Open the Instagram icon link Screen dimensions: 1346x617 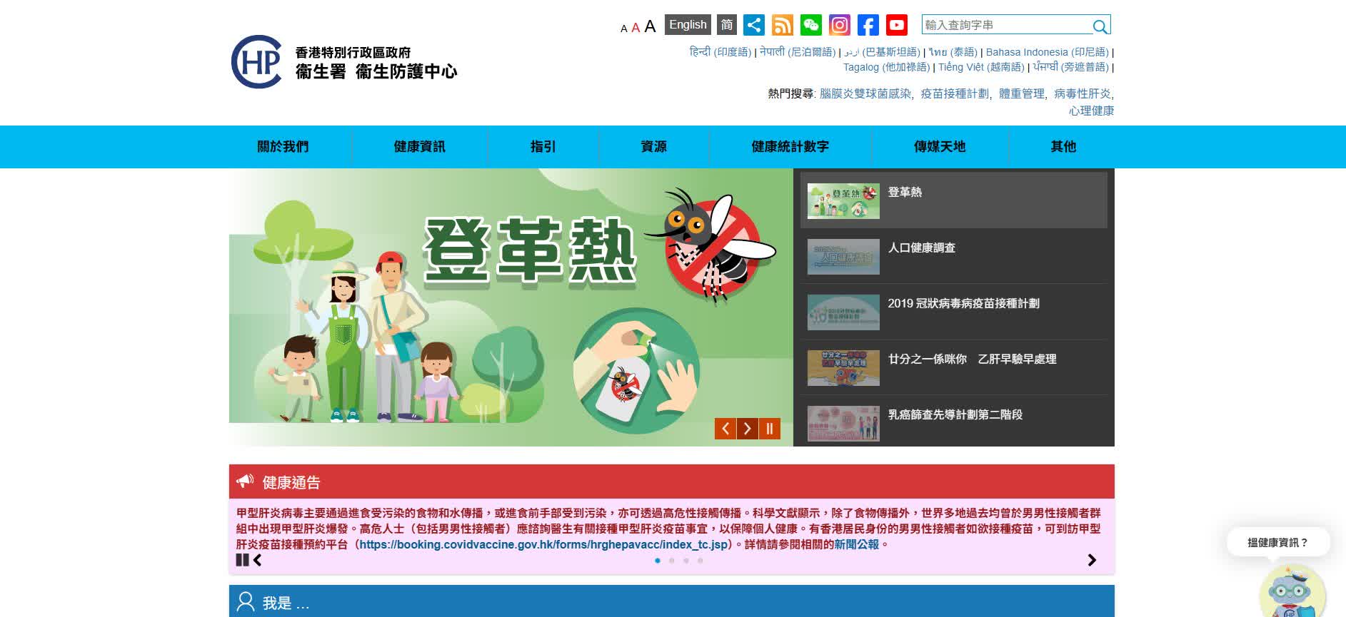tap(839, 25)
